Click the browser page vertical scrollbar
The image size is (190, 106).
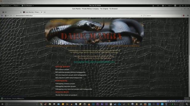pos(189,57)
